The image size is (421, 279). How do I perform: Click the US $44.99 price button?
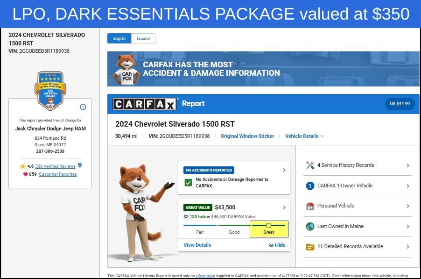click(x=400, y=104)
